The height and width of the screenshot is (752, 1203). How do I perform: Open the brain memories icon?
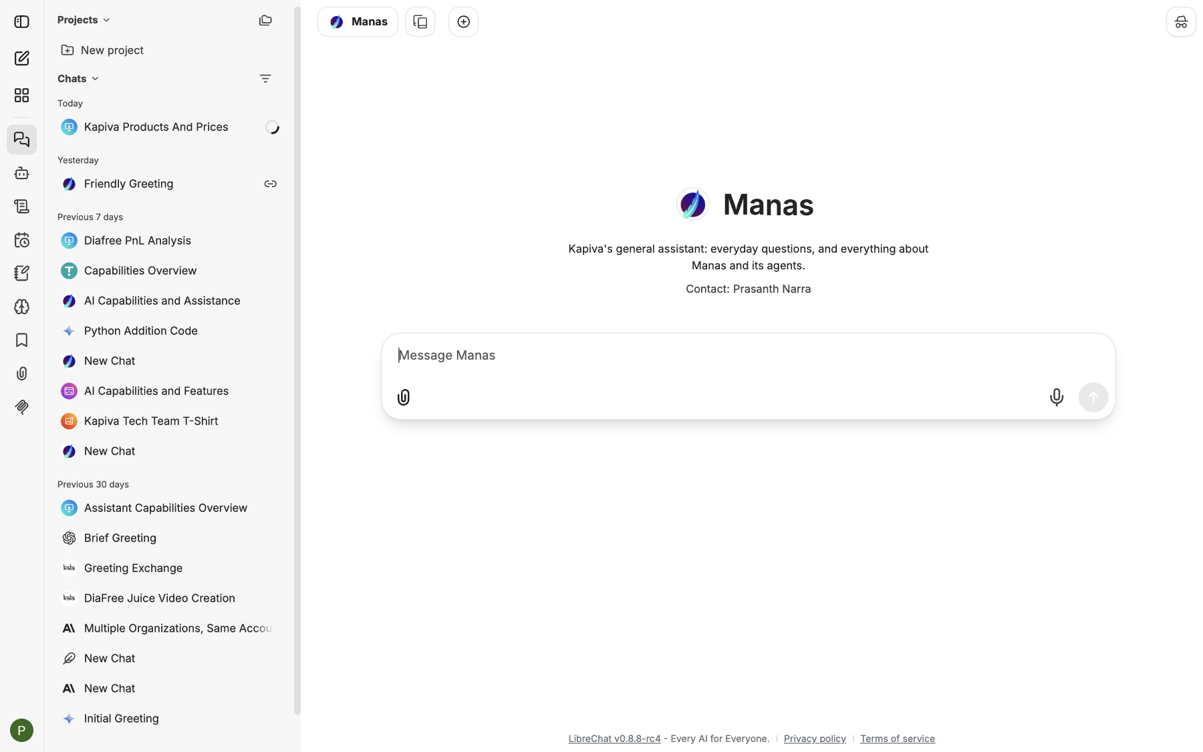click(21, 307)
